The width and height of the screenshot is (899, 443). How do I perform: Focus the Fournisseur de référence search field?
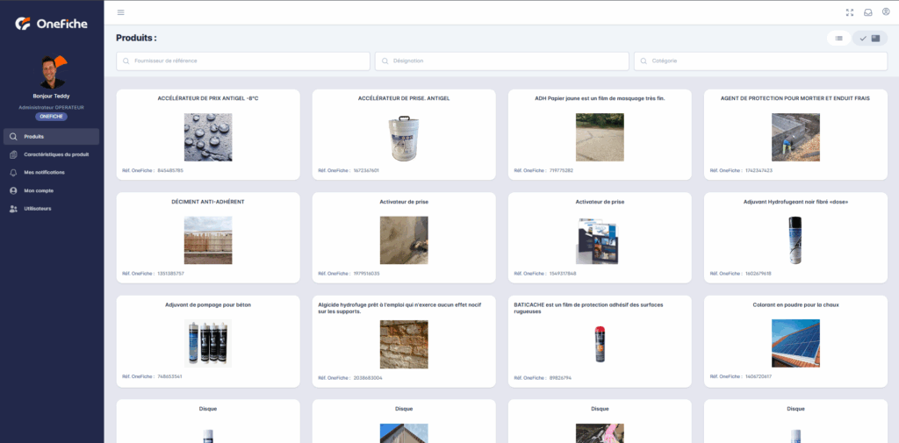coord(243,61)
